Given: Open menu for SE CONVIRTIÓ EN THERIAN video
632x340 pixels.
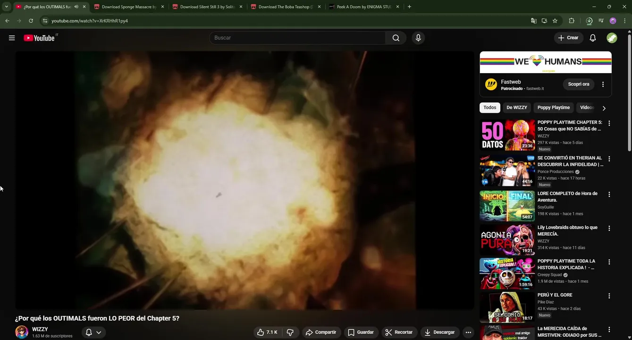Looking at the screenshot, I should 609,159.
